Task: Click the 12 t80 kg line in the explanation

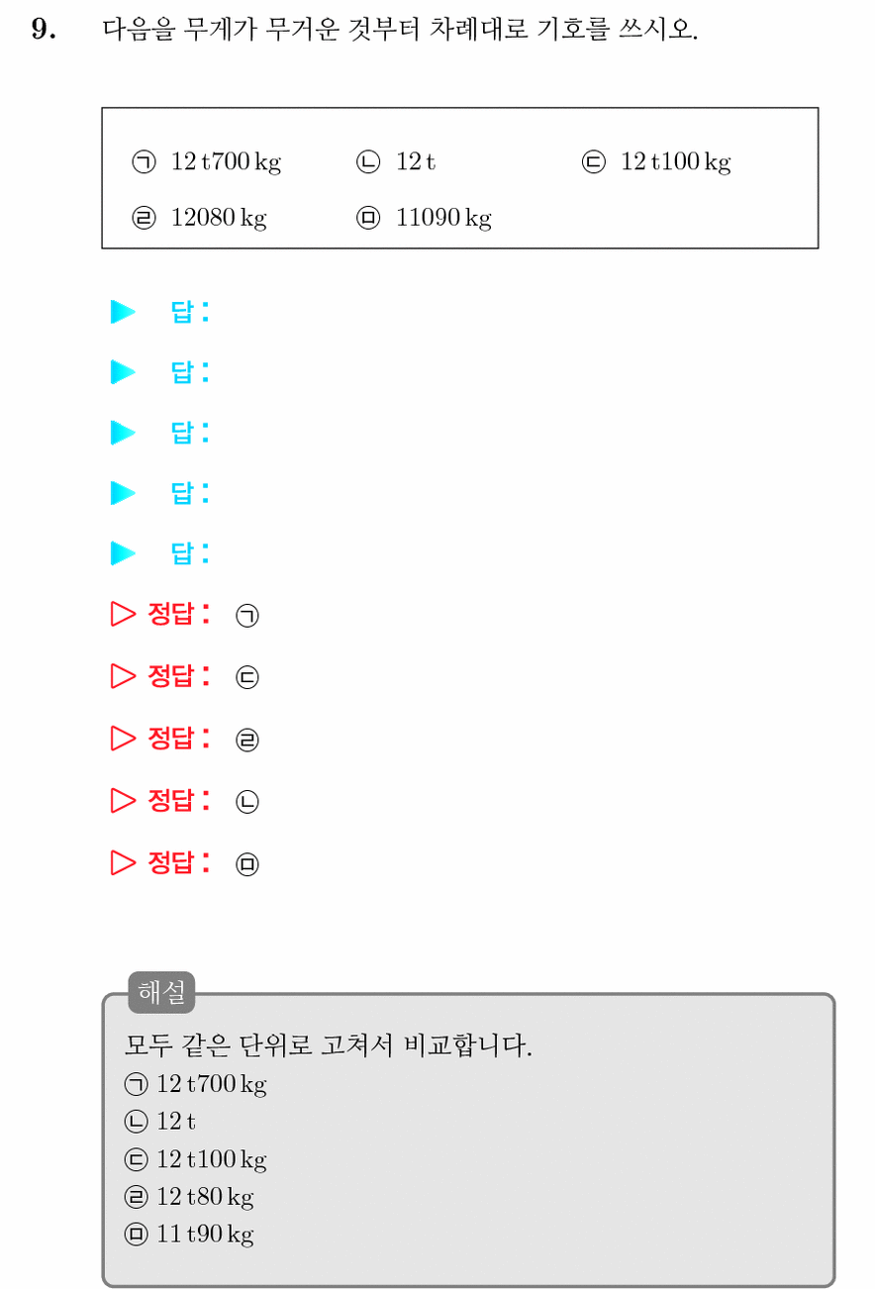Action: [189, 1197]
